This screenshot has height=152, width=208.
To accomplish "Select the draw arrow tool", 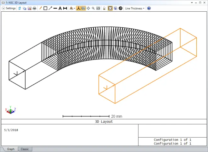I will 50,8.
